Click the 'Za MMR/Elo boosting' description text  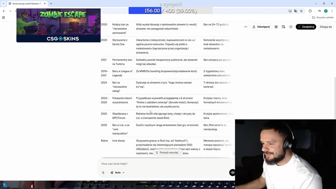(167, 71)
